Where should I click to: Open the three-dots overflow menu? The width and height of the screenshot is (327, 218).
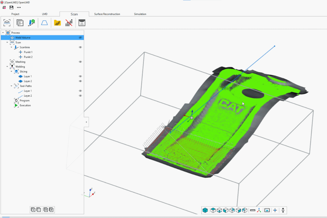pos(19,7)
